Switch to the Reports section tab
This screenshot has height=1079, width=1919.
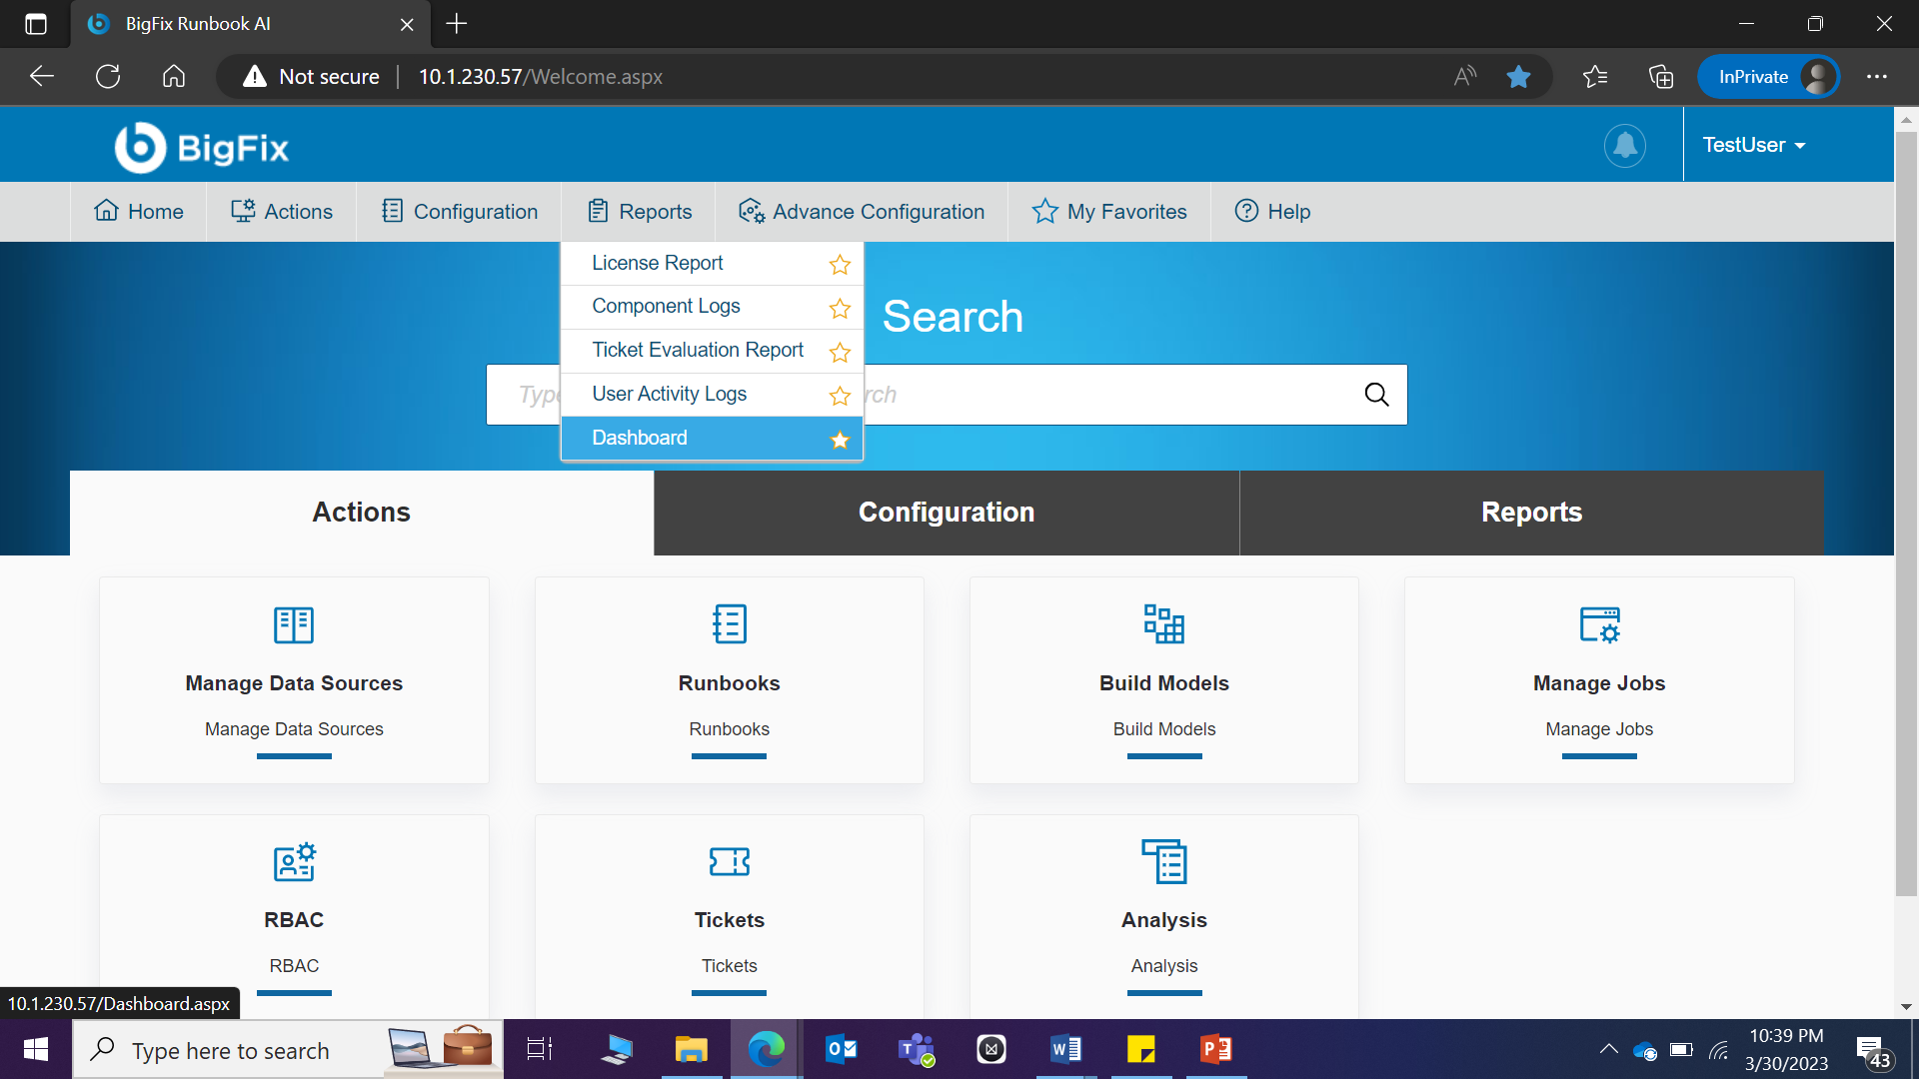point(1531,513)
